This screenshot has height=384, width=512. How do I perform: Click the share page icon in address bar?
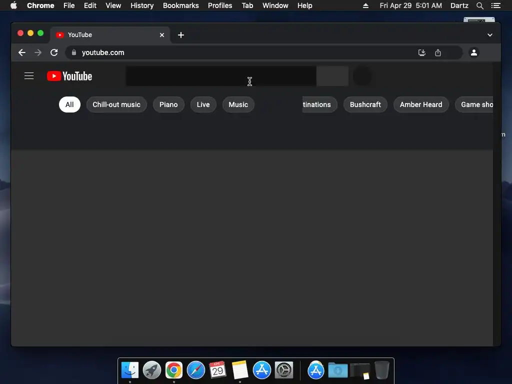coord(438,52)
